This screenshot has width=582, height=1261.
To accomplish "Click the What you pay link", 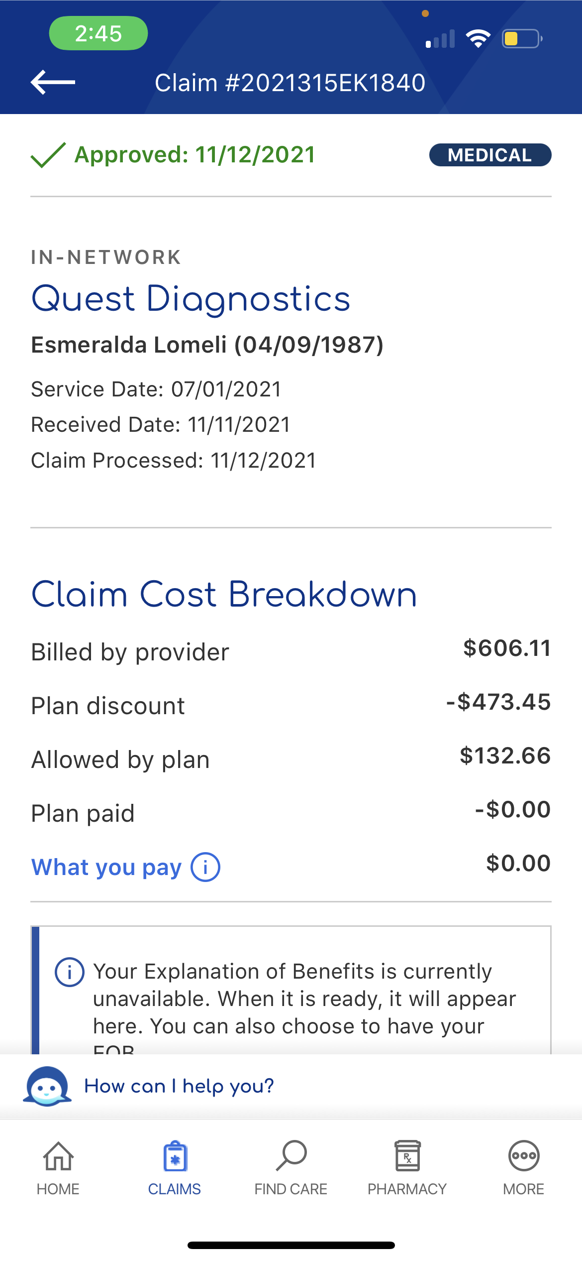I will coord(106,867).
